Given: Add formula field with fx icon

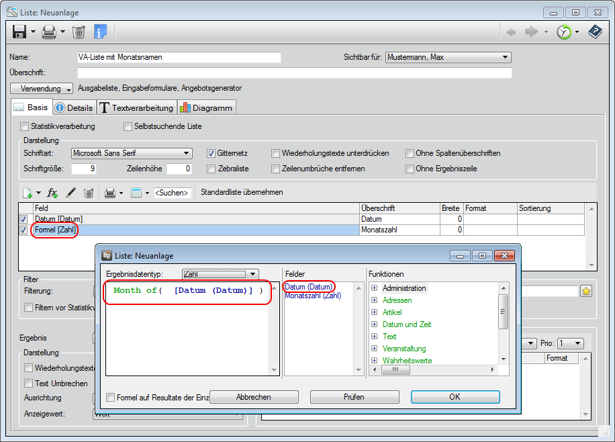Looking at the screenshot, I should click(x=52, y=193).
